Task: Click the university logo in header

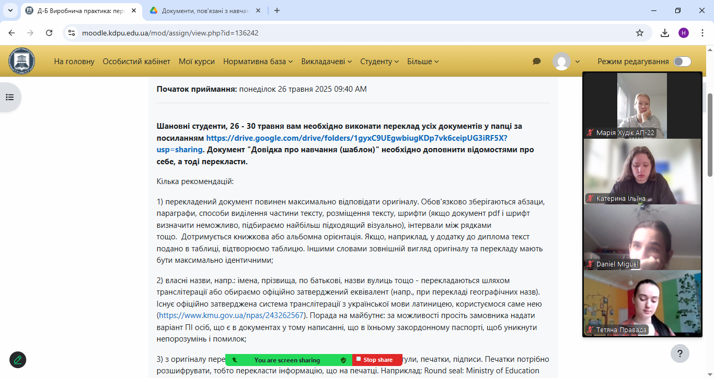Action: pos(21,62)
